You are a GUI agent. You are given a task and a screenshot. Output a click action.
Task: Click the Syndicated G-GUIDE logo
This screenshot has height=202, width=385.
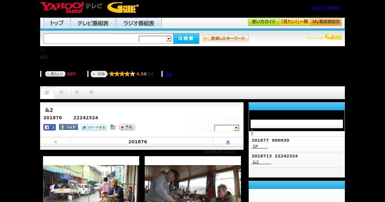[324, 37]
